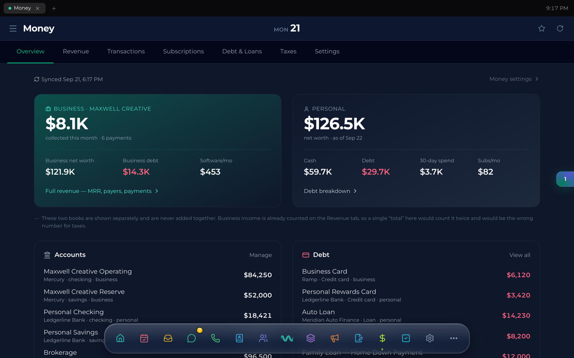
Task: Select the Overview tab
Action: 30,52
